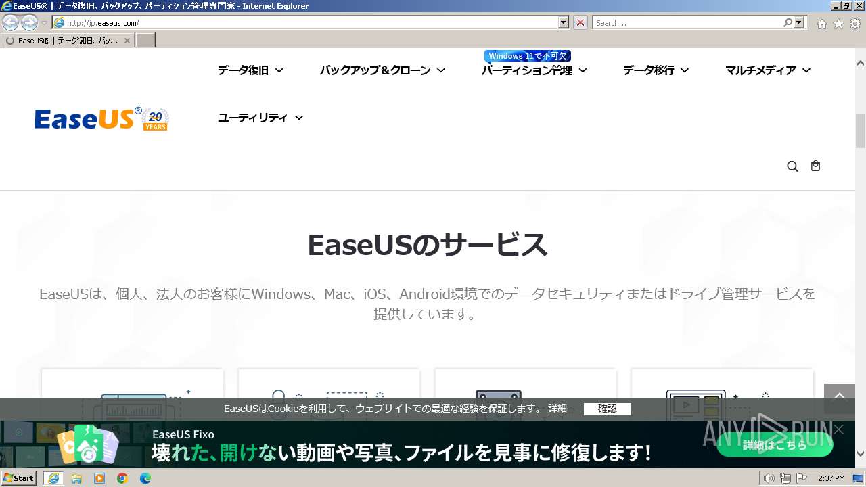
Task: Go back with the browser Back arrow
Action: (x=11, y=23)
